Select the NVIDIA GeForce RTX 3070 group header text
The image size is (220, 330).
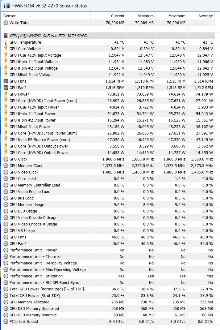[x=50, y=36]
